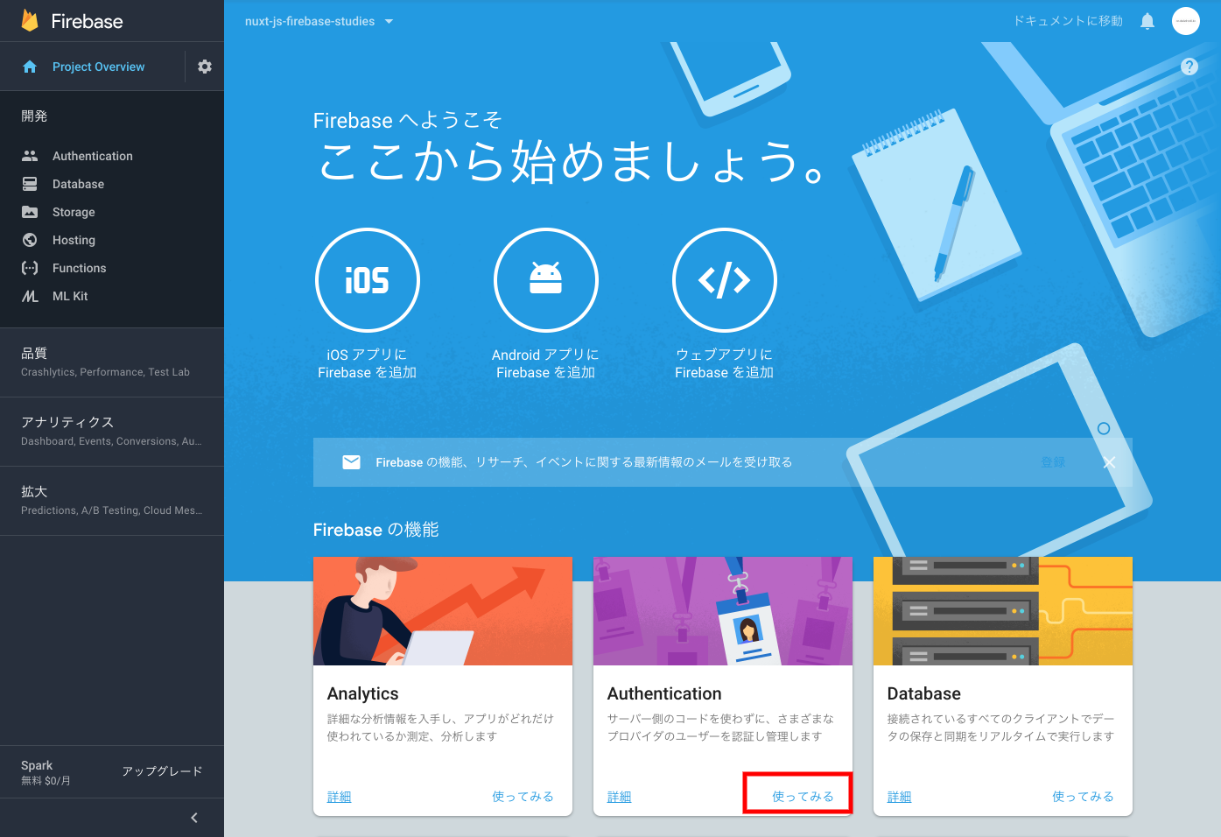Click the アップグレード upgrade button

click(x=162, y=771)
